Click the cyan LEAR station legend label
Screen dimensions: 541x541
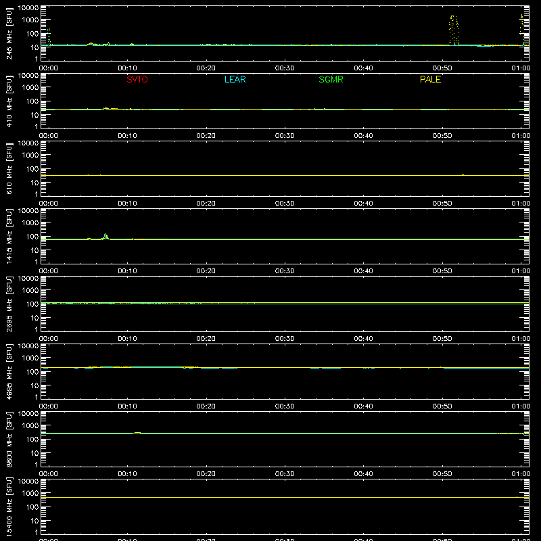pyautogui.click(x=235, y=79)
